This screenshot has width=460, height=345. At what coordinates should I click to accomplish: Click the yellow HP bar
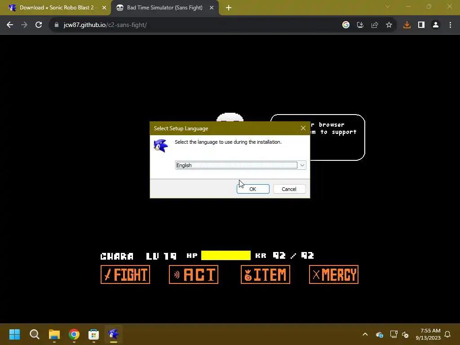[226, 255]
